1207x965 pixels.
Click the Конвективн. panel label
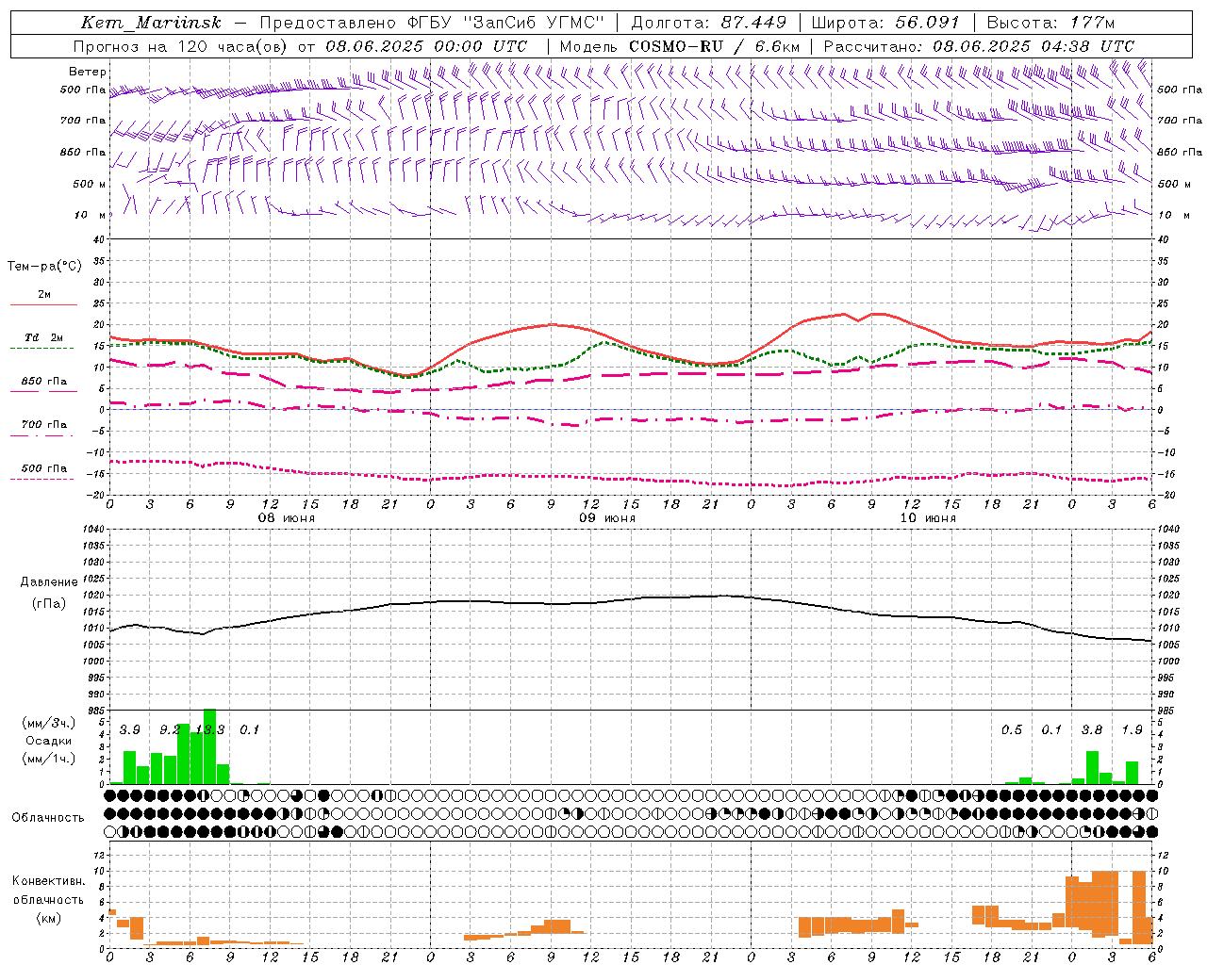tap(49, 881)
